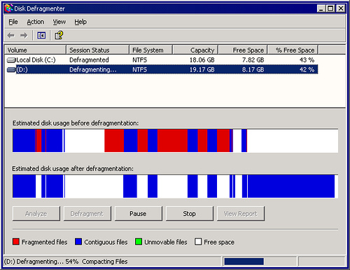Viewport: 350px width, 270px height.
Task: Click the disabled Defragment button
Action: pos(87,213)
